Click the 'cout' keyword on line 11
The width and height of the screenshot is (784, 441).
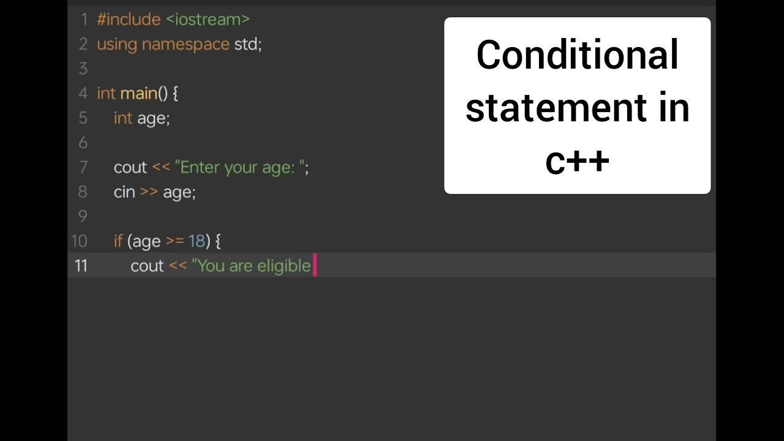pyautogui.click(x=147, y=265)
